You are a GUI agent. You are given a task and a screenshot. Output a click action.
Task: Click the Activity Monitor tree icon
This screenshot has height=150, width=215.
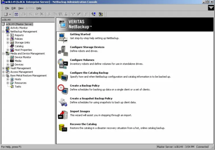(8, 28)
